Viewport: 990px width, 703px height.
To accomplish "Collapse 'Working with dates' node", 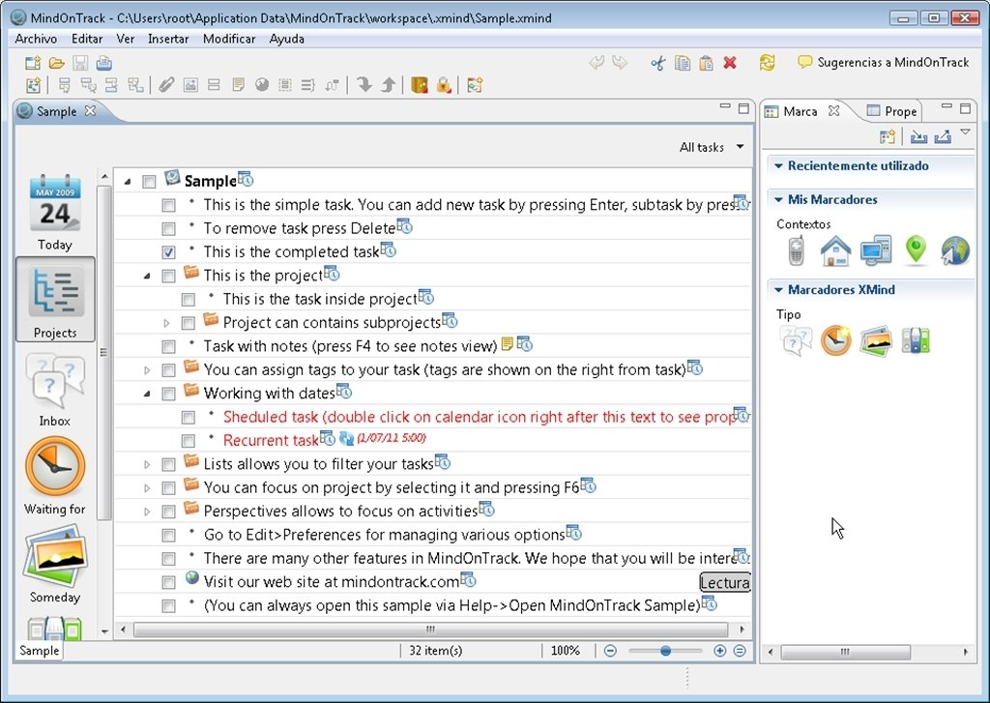I will coord(147,395).
